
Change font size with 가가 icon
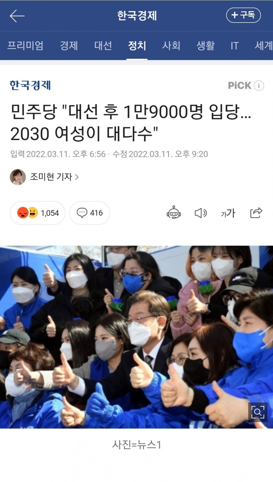[228, 213]
